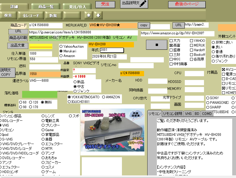Select the IGUCHI1801 account radio button
The width and height of the screenshot is (236, 178).
click(x=69, y=102)
